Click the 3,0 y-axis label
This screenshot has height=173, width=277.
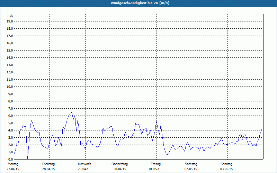[x=11, y=137]
